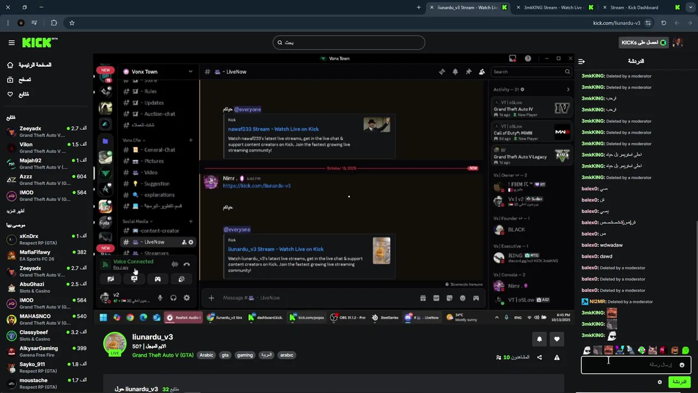Collapse Social Media category
This screenshot has height=393, width=698.
[x=137, y=222]
